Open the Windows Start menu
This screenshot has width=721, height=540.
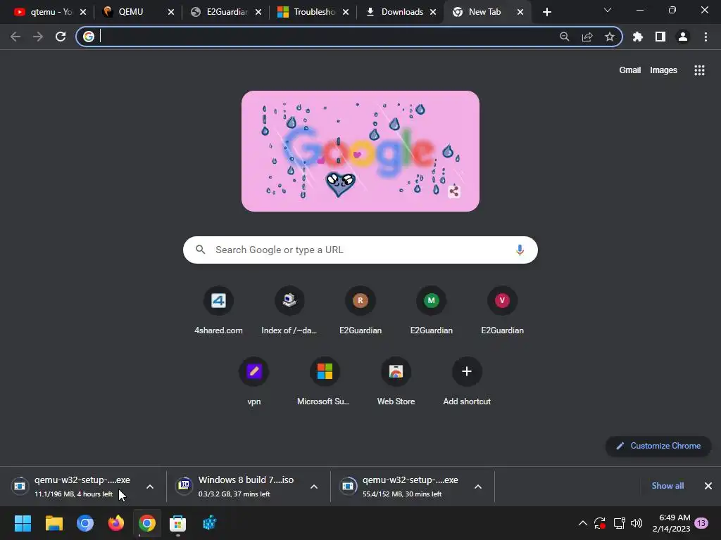(23, 523)
